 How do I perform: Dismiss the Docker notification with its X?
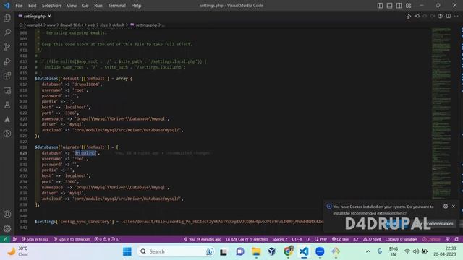tap(454, 207)
